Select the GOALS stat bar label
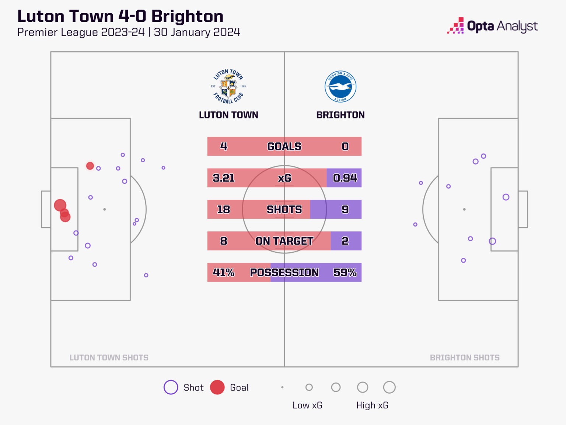The image size is (566, 425). click(284, 146)
